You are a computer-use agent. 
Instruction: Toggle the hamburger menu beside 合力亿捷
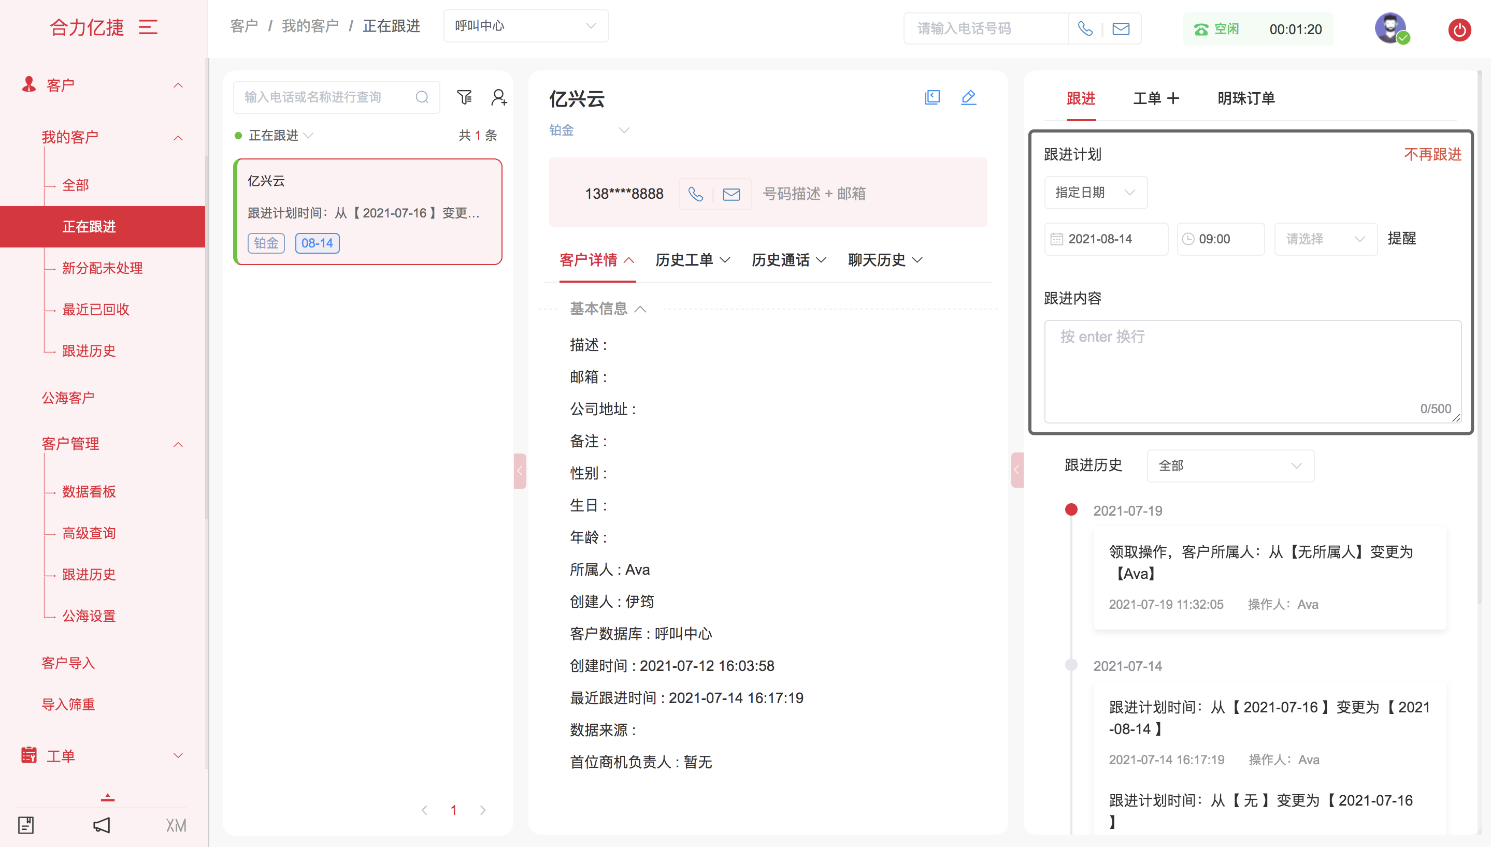pos(148,27)
